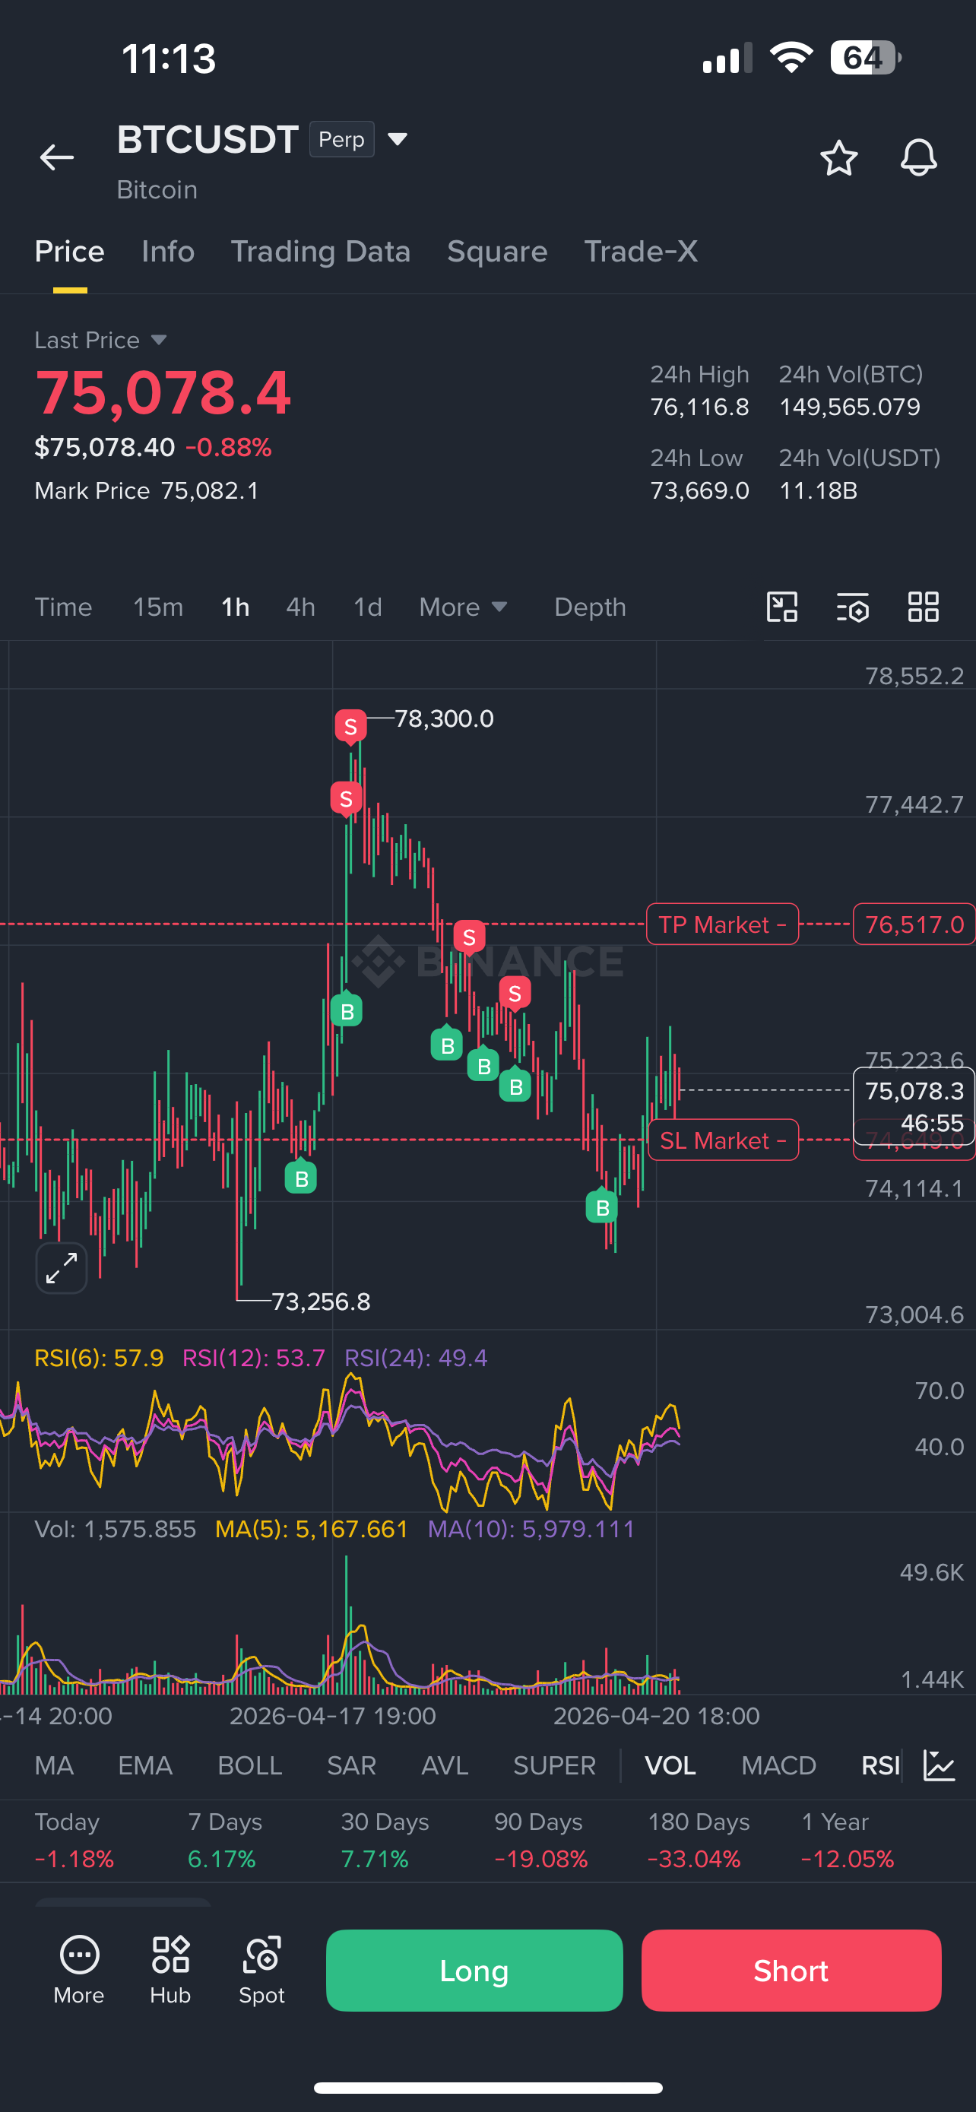This screenshot has width=976, height=2112.
Task: Select the 15m timeframe
Action: [x=158, y=607]
